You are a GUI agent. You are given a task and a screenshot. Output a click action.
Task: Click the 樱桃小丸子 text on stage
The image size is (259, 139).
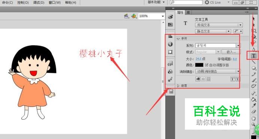coord(101,53)
